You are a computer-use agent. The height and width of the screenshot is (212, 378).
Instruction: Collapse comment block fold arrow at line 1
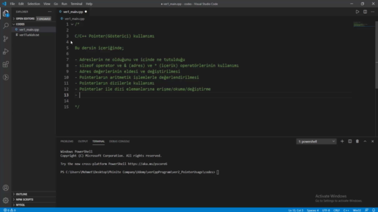72,24
